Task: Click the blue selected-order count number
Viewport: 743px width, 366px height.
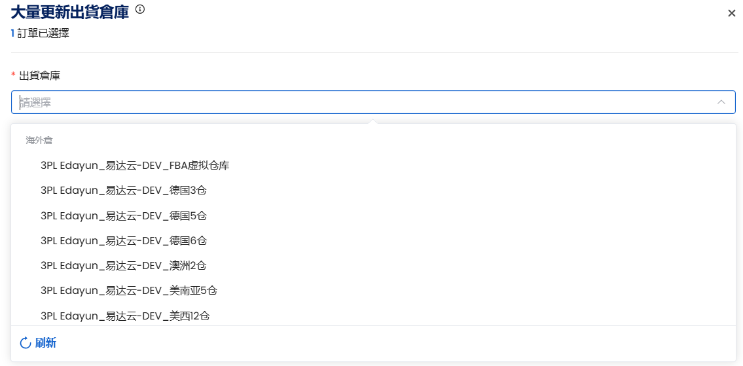Action: [13, 33]
